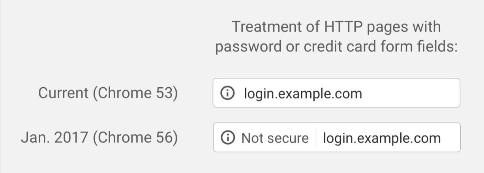Click login.example.com in the Chrome 53 bar

[x=303, y=94]
